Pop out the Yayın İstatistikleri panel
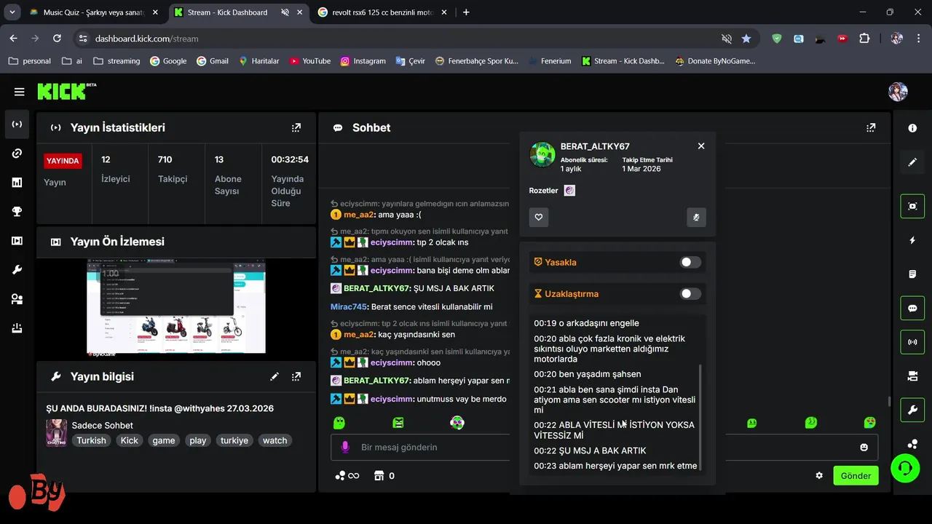 pos(296,127)
